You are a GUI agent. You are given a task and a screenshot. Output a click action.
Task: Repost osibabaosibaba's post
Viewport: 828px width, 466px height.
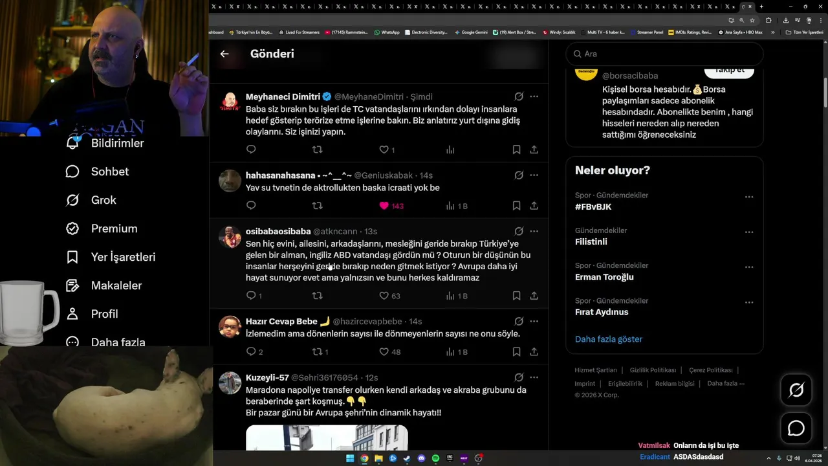tap(317, 296)
